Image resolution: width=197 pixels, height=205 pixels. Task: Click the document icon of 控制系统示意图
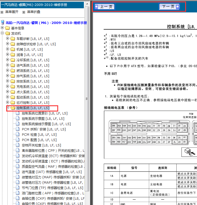click(18, 118)
